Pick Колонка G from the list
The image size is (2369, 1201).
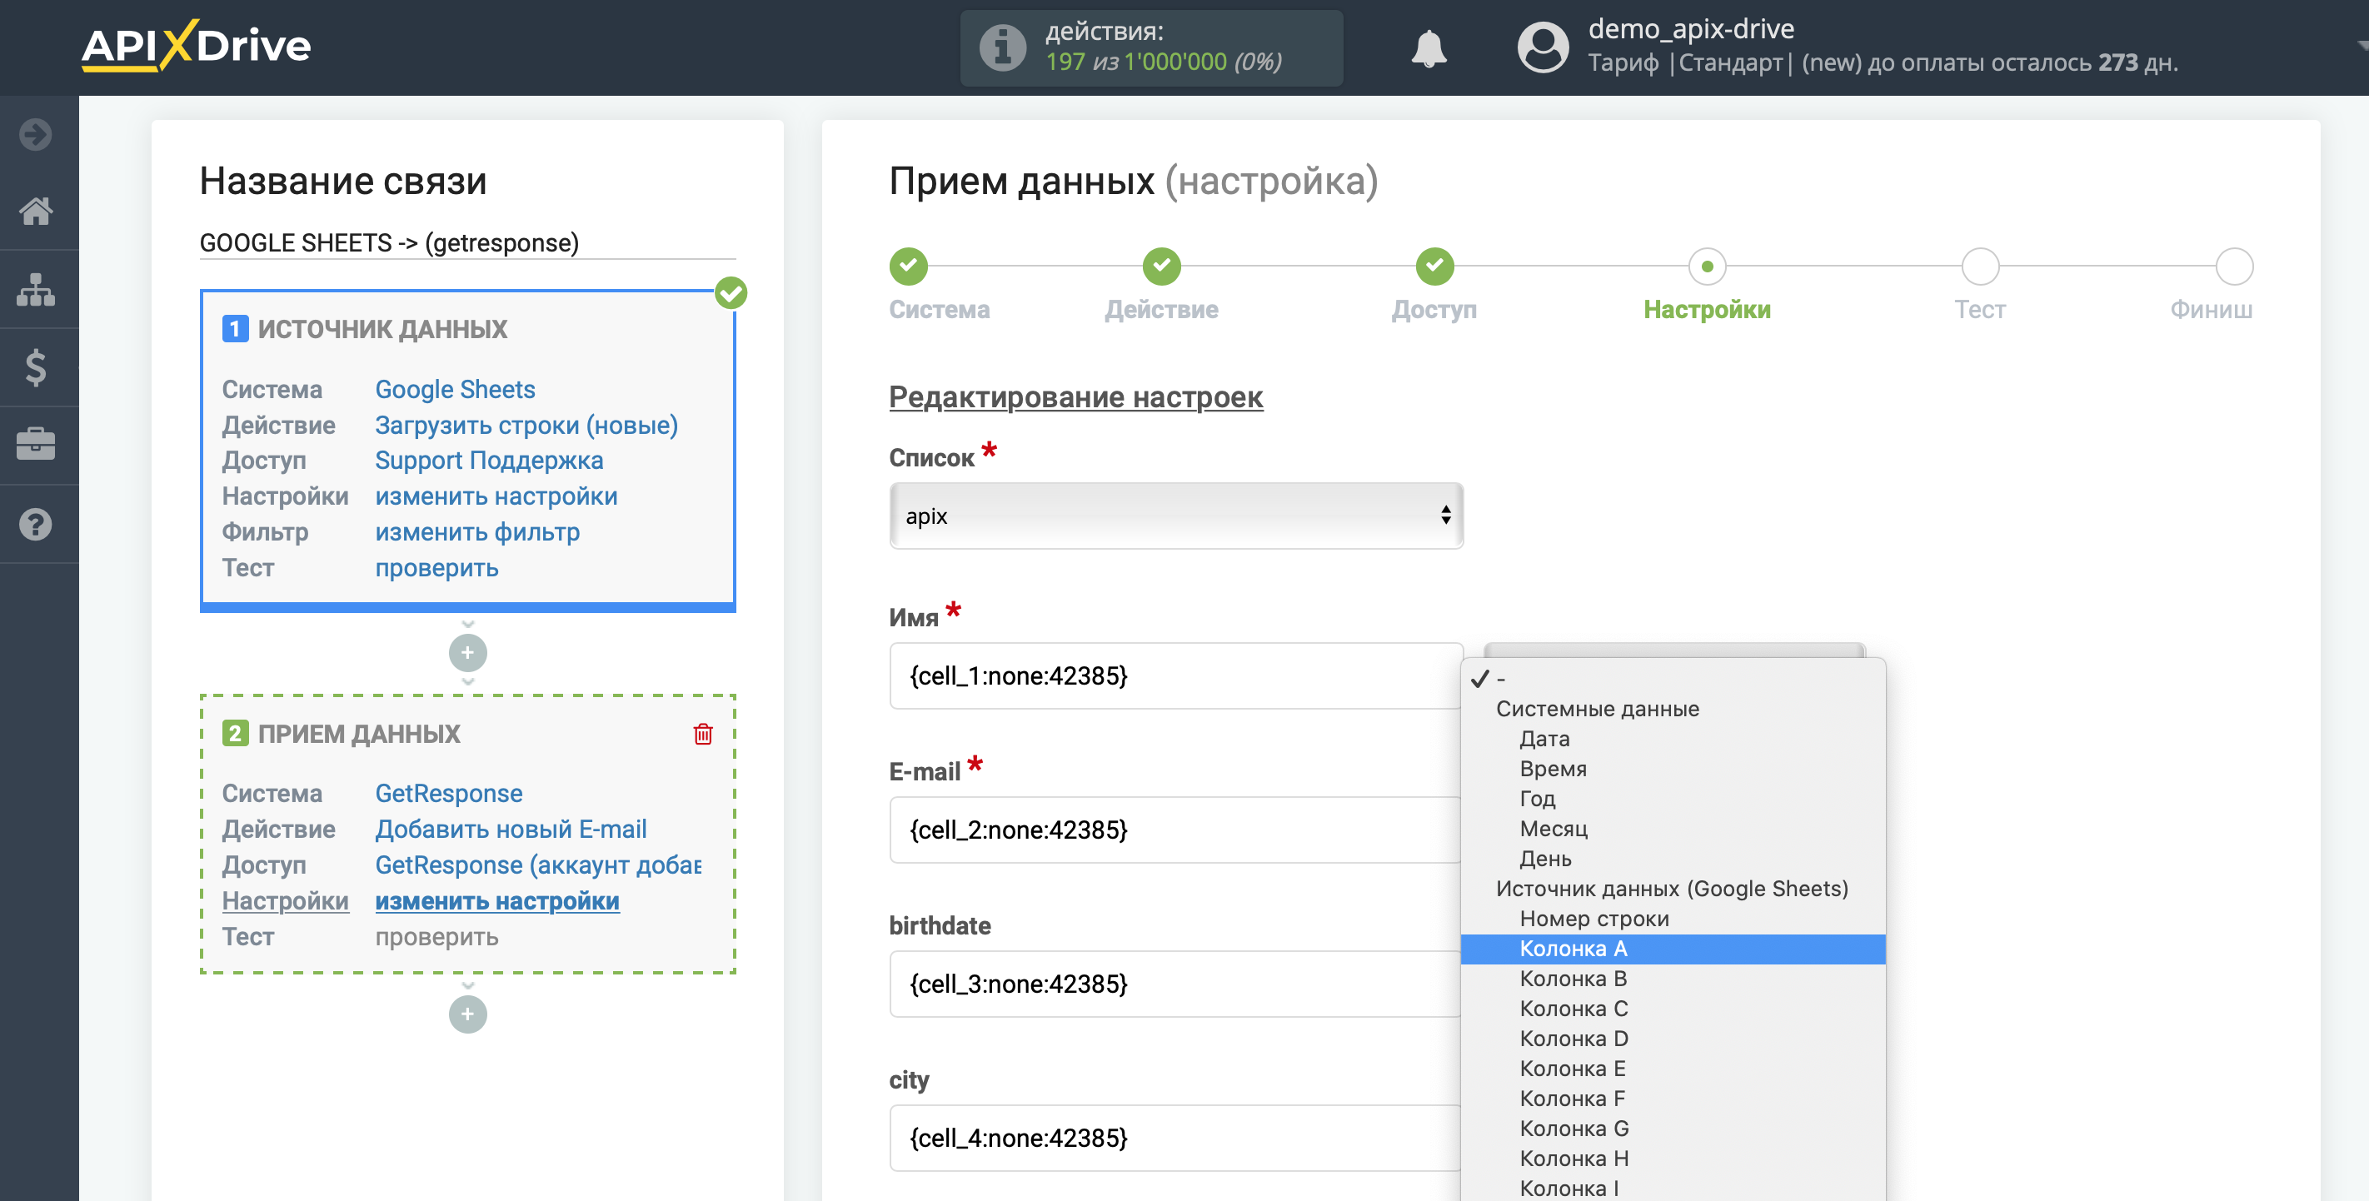tap(1673, 1129)
